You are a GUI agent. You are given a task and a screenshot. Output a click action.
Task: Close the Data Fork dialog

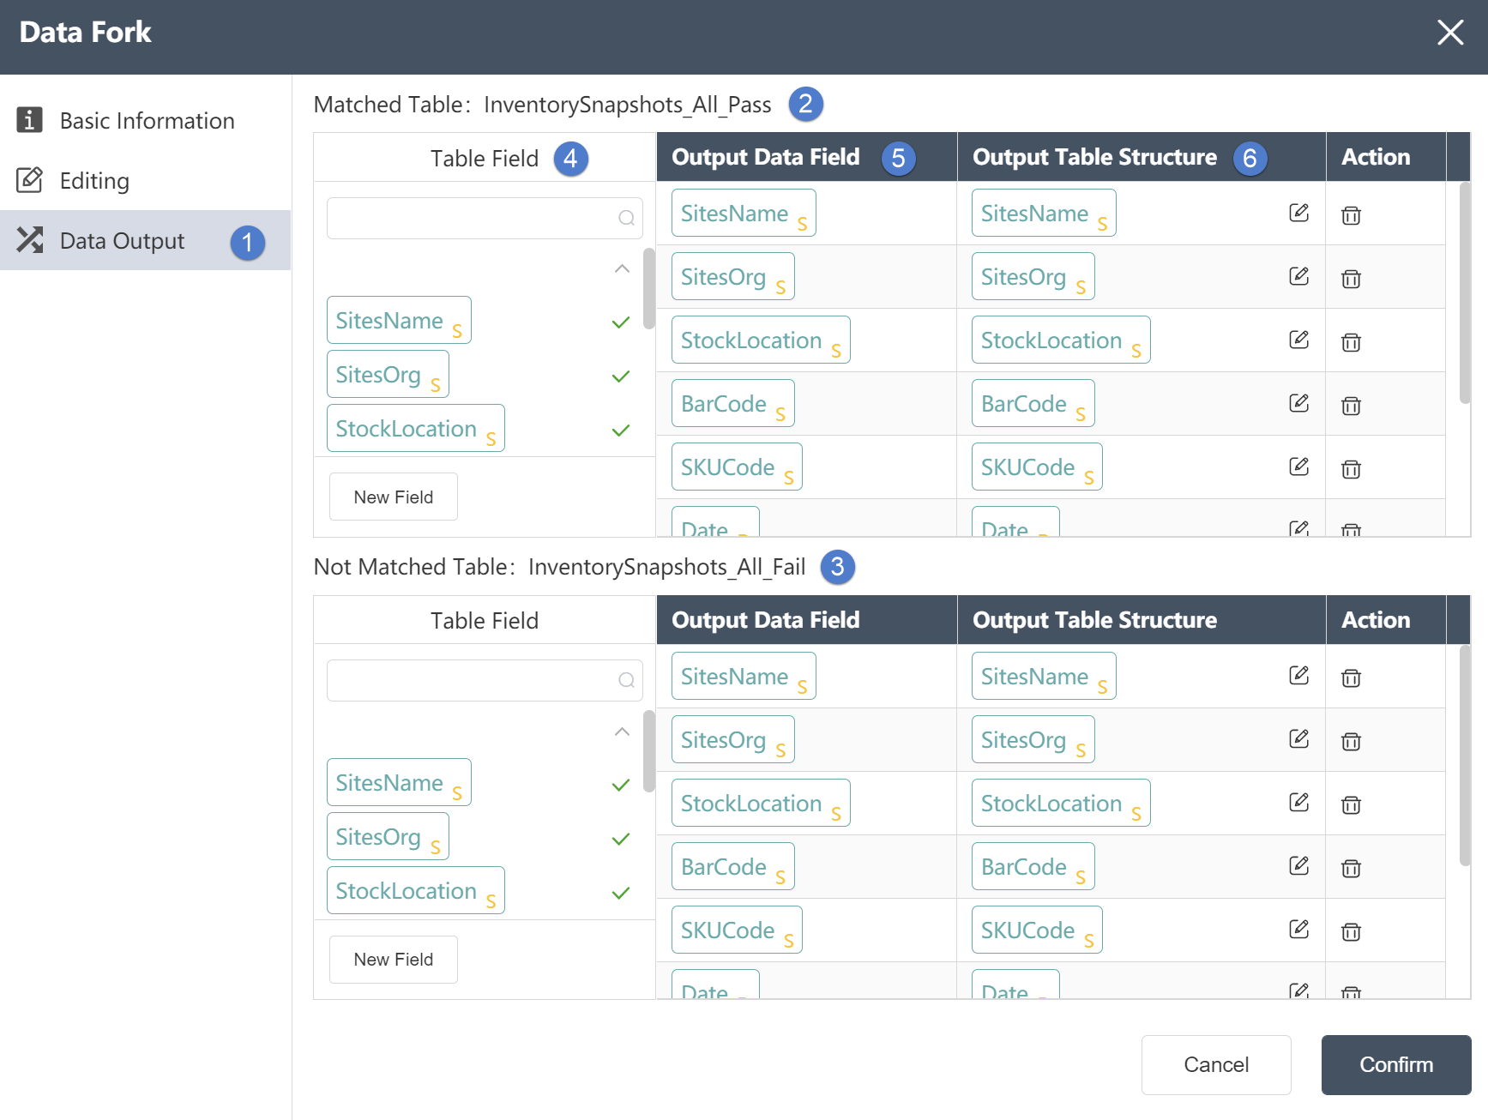click(x=1450, y=33)
